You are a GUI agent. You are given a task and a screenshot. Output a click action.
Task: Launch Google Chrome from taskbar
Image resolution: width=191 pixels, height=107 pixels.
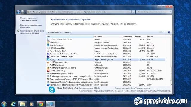coord(41,104)
